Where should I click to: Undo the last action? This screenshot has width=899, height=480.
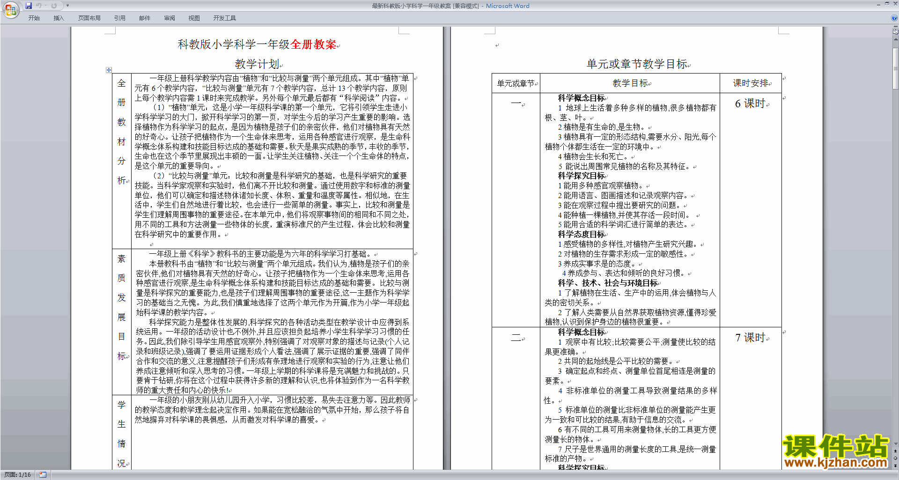(38, 6)
